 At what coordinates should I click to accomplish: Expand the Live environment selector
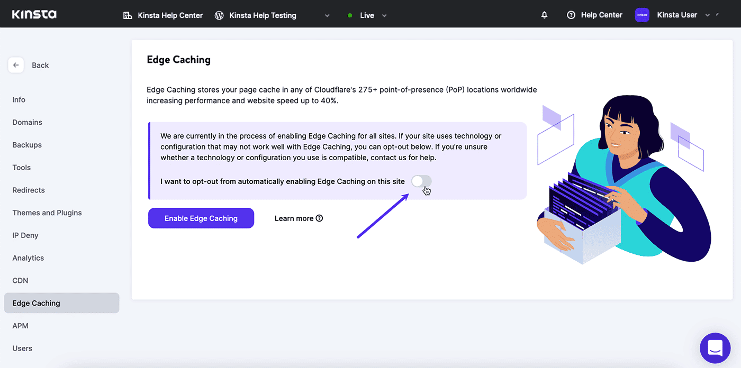coord(384,15)
